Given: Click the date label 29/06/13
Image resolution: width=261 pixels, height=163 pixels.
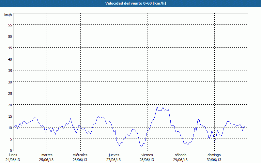Looking at the screenshot, I should click(x=180, y=160).
